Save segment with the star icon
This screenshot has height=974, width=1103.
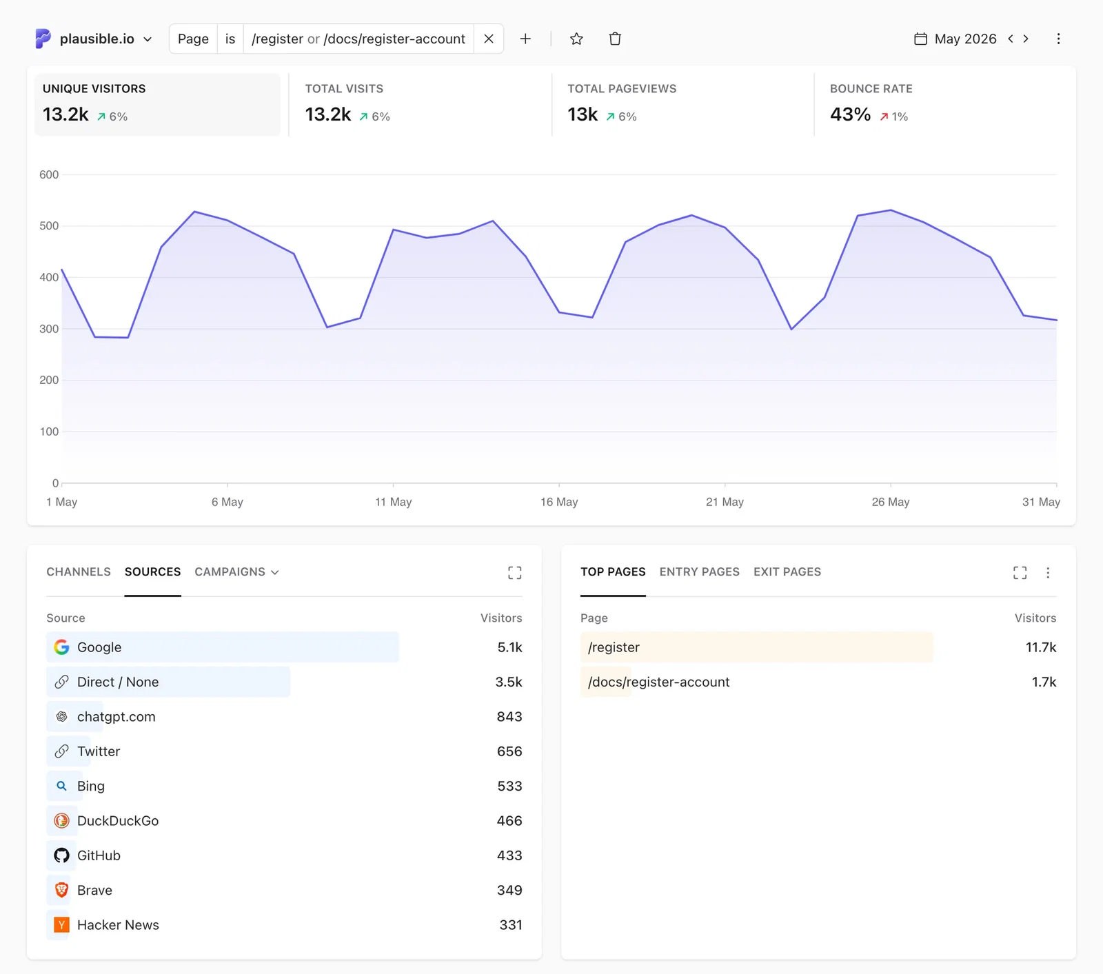click(577, 39)
